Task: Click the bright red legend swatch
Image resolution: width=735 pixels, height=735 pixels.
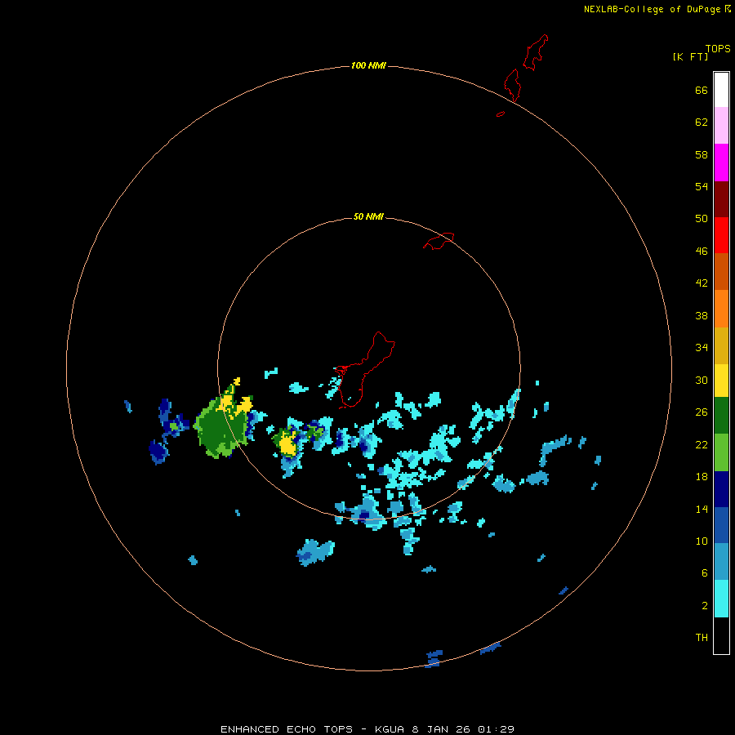Action: [721, 235]
